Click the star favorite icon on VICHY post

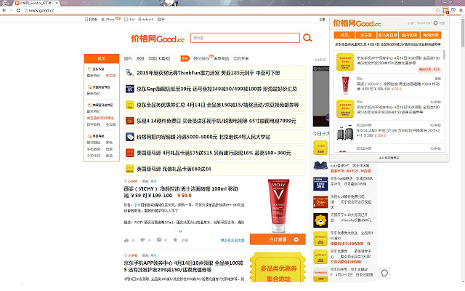tap(175, 240)
